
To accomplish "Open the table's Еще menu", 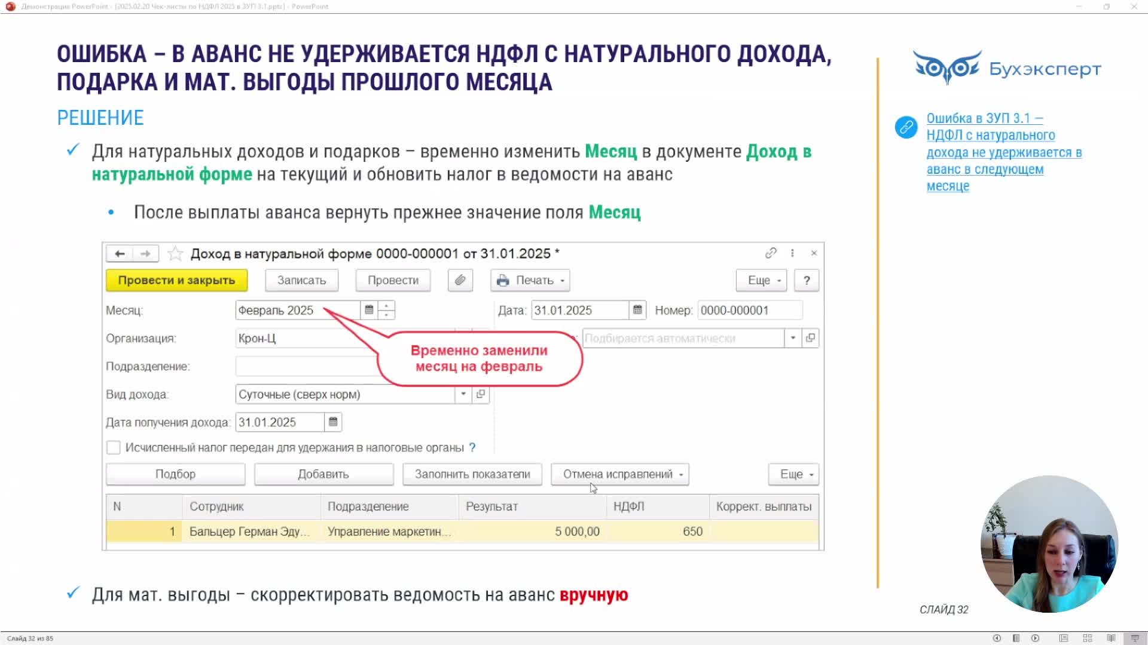I will coord(793,474).
